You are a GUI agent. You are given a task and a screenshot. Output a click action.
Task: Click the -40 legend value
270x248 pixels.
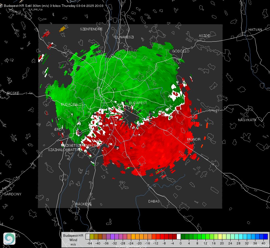coord(98,243)
